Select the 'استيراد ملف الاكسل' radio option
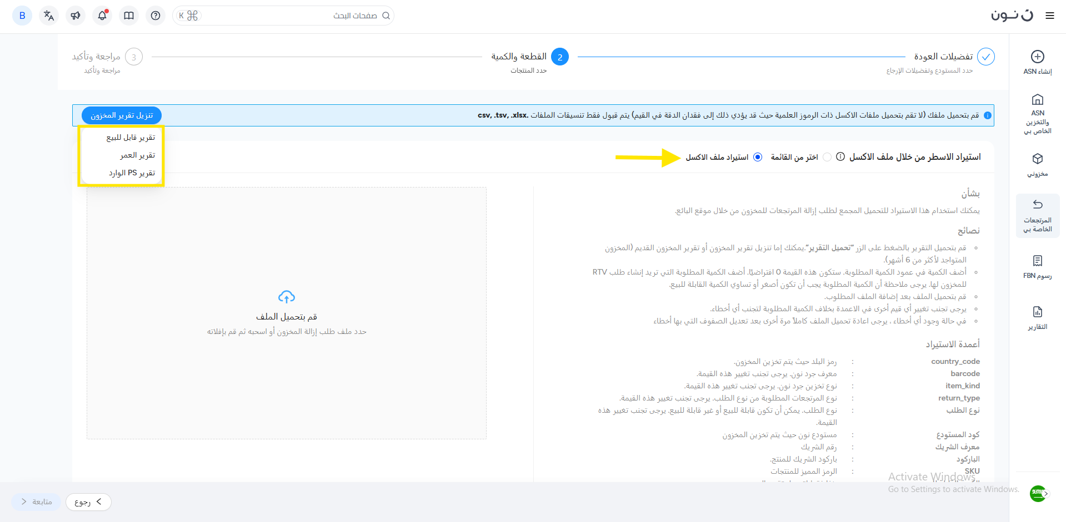 pos(757,157)
